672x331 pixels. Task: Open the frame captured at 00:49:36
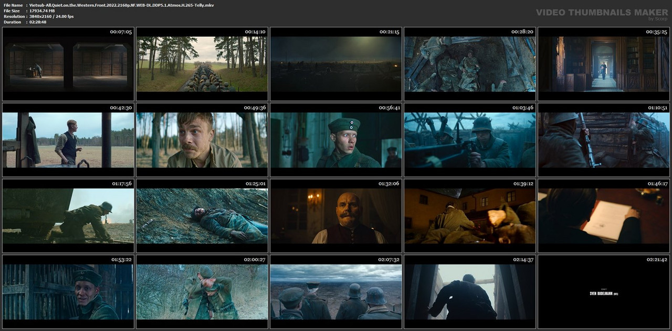202,140
